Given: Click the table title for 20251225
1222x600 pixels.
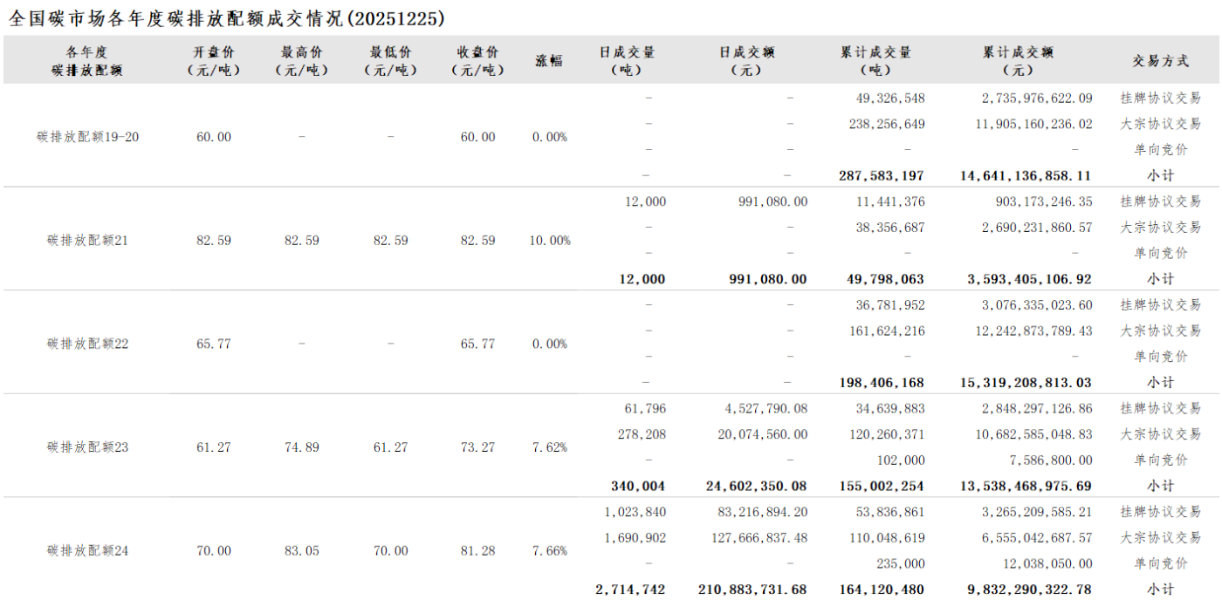Looking at the screenshot, I should pos(226,18).
